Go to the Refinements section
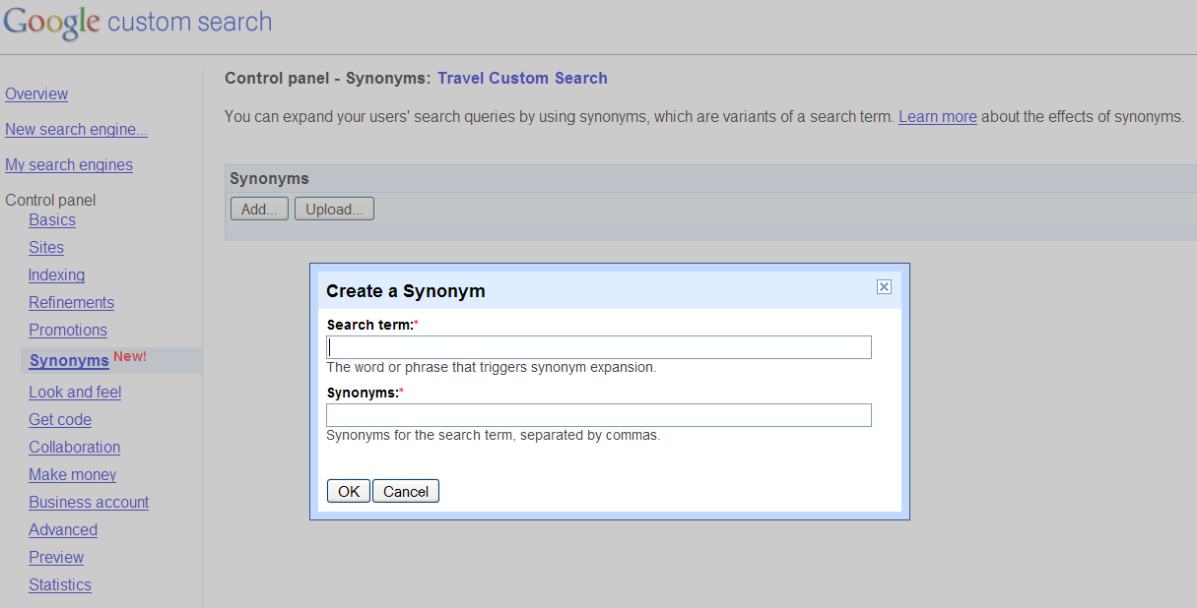 (x=71, y=302)
